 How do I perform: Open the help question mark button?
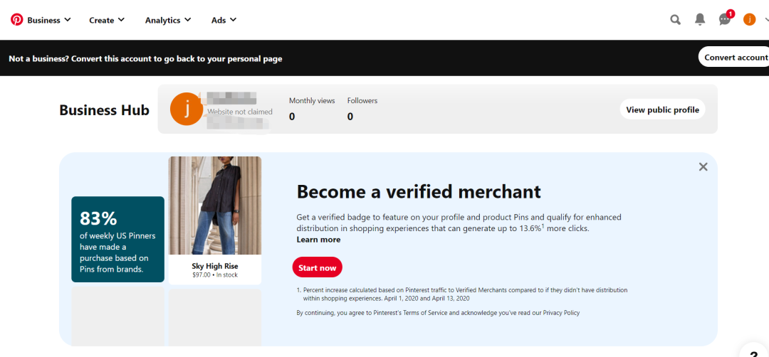tap(754, 351)
